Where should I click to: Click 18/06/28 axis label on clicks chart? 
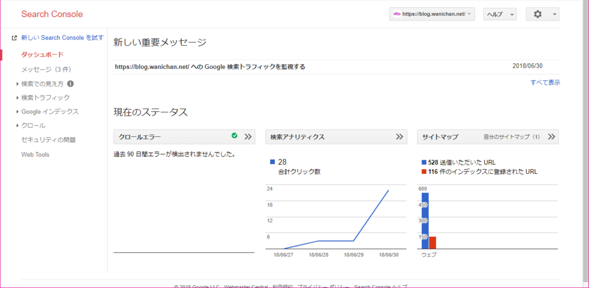(319, 255)
